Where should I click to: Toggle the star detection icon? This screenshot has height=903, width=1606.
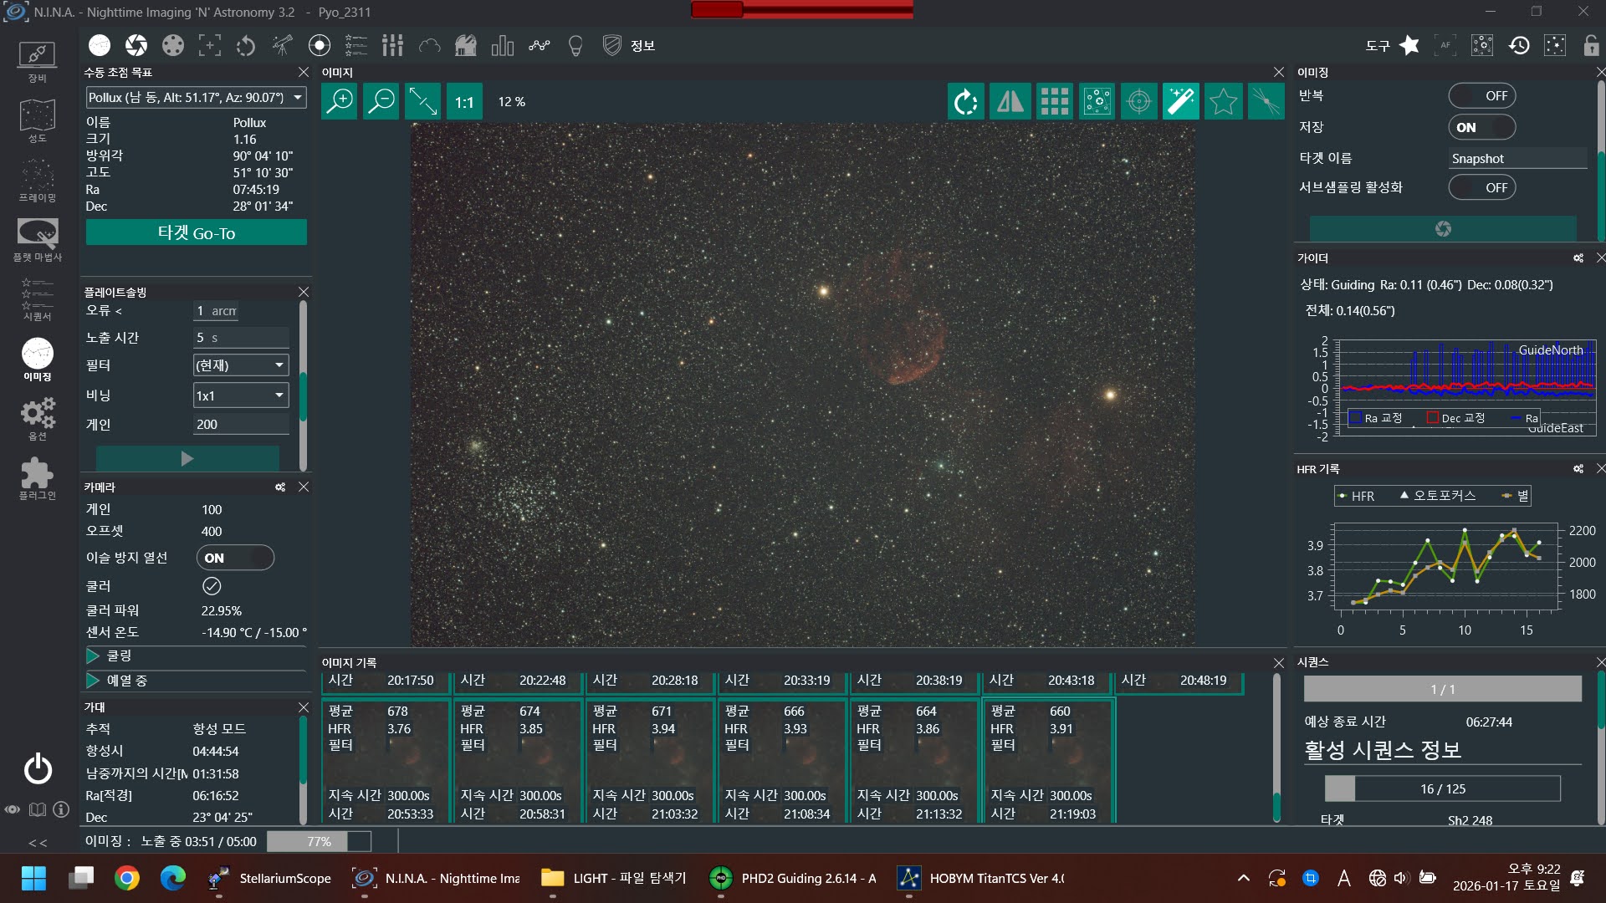pos(1223,102)
